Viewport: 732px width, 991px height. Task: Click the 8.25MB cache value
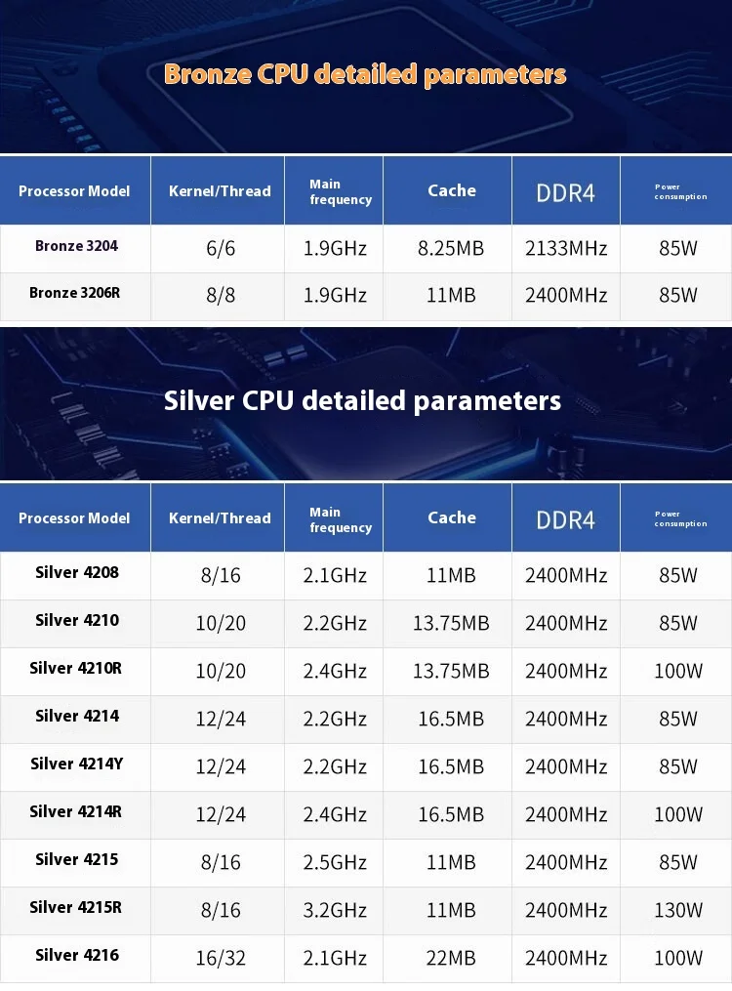click(x=451, y=248)
